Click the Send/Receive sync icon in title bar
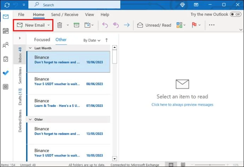 pos(7,5)
